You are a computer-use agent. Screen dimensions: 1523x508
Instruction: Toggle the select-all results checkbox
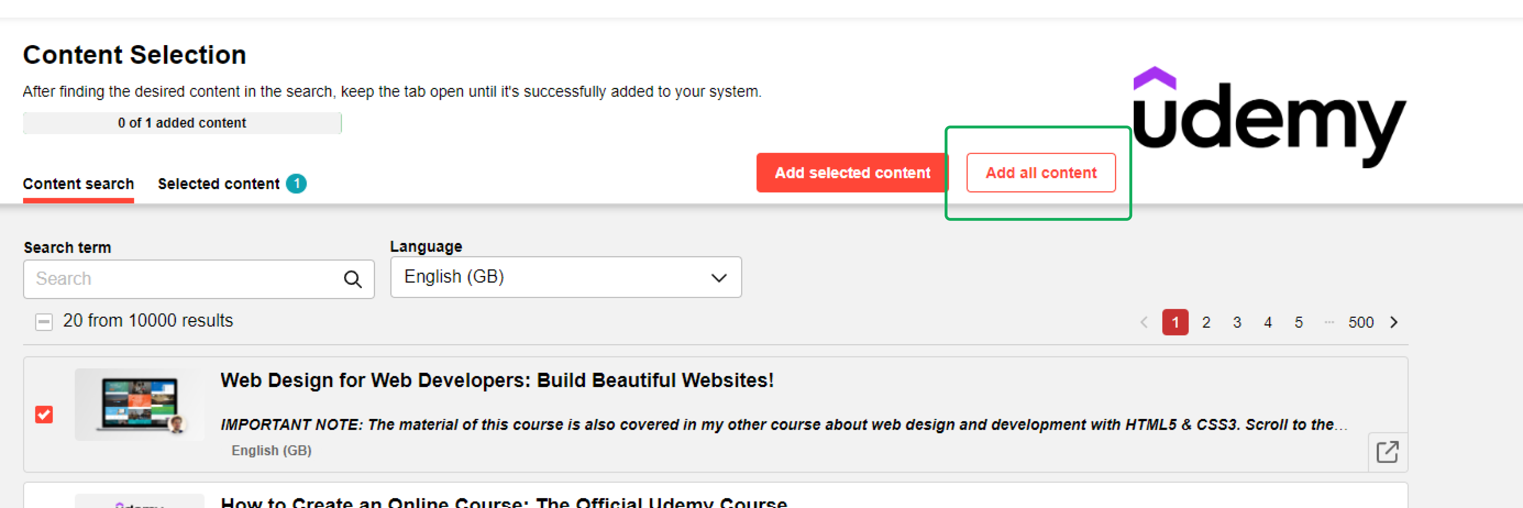click(x=44, y=322)
